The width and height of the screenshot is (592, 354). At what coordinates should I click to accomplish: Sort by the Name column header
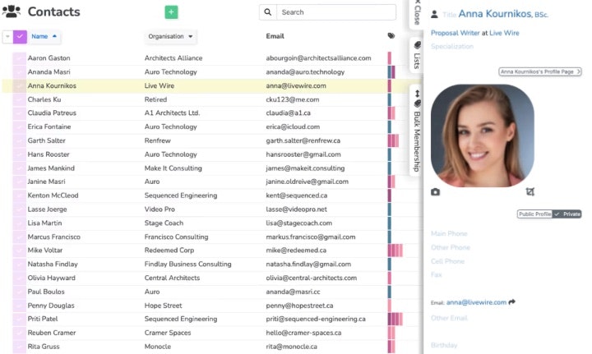click(44, 37)
